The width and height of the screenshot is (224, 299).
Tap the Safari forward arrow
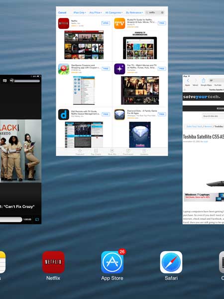[x=196, y=80]
